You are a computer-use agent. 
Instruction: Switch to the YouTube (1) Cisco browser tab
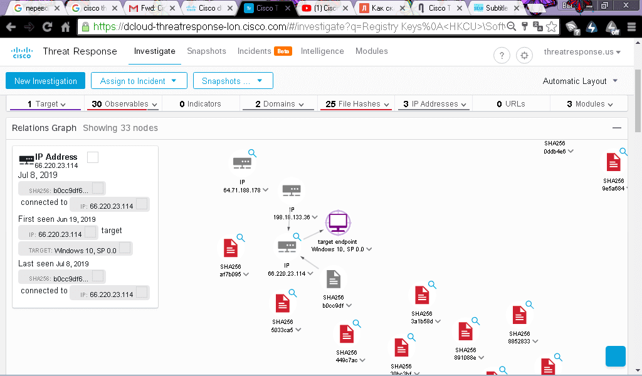[x=325, y=8]
